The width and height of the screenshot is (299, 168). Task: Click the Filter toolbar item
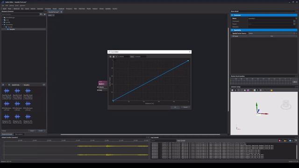point(75,9)
